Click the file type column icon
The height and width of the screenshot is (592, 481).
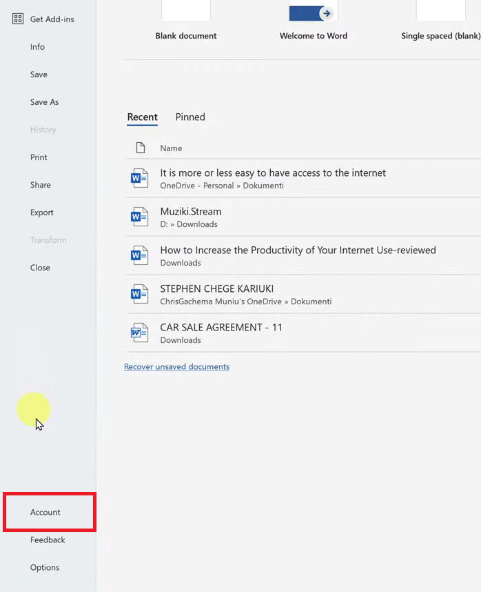coord(141,148)
